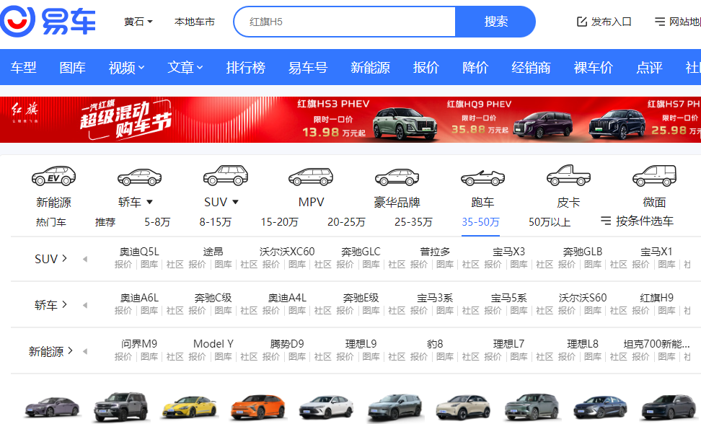The width and height of the screenshot is (701, 424).
Task: Open the 奥迪Q5L model link
Action: [139, 252]
